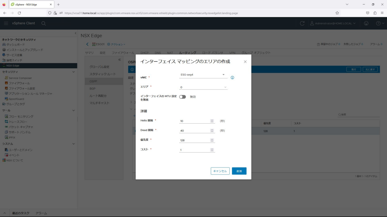Open ユーザーとドメイン in the sidebar
The width and height of the screenshot is (387, 217).
point(20,150)
